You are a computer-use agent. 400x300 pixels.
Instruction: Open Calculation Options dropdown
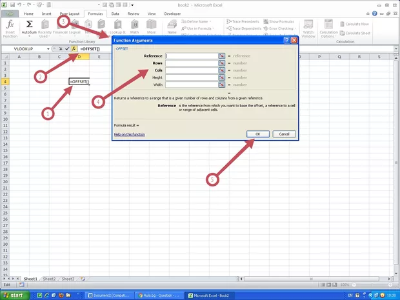click(328, 28)
